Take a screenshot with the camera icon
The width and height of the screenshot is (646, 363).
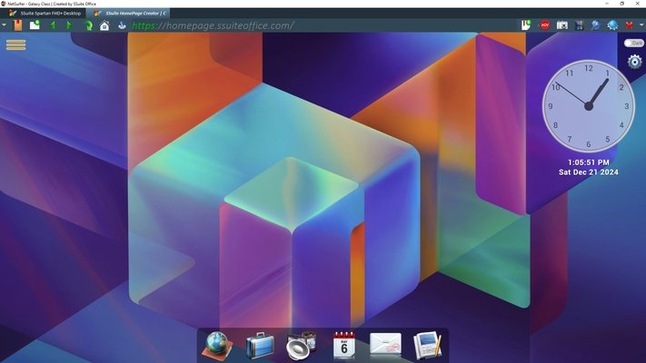coord(562,25)
